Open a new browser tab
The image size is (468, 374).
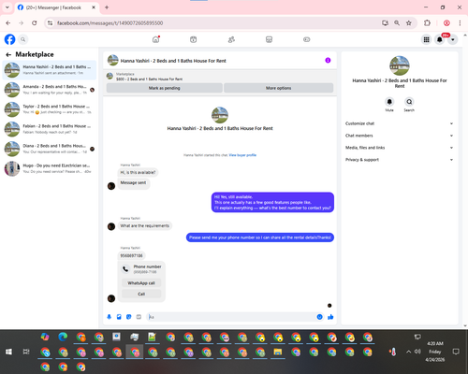(107, 7)
